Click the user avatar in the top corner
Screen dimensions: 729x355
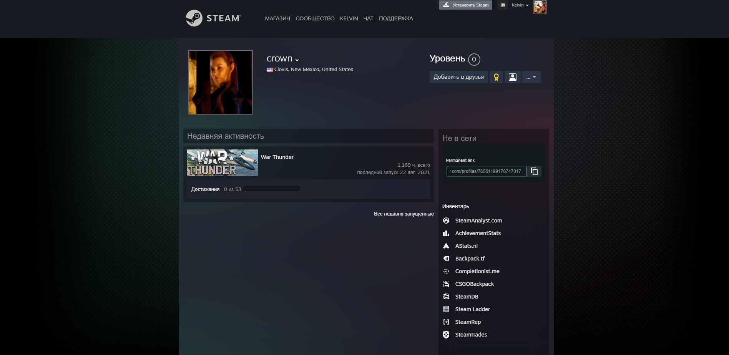pos(540,7)
